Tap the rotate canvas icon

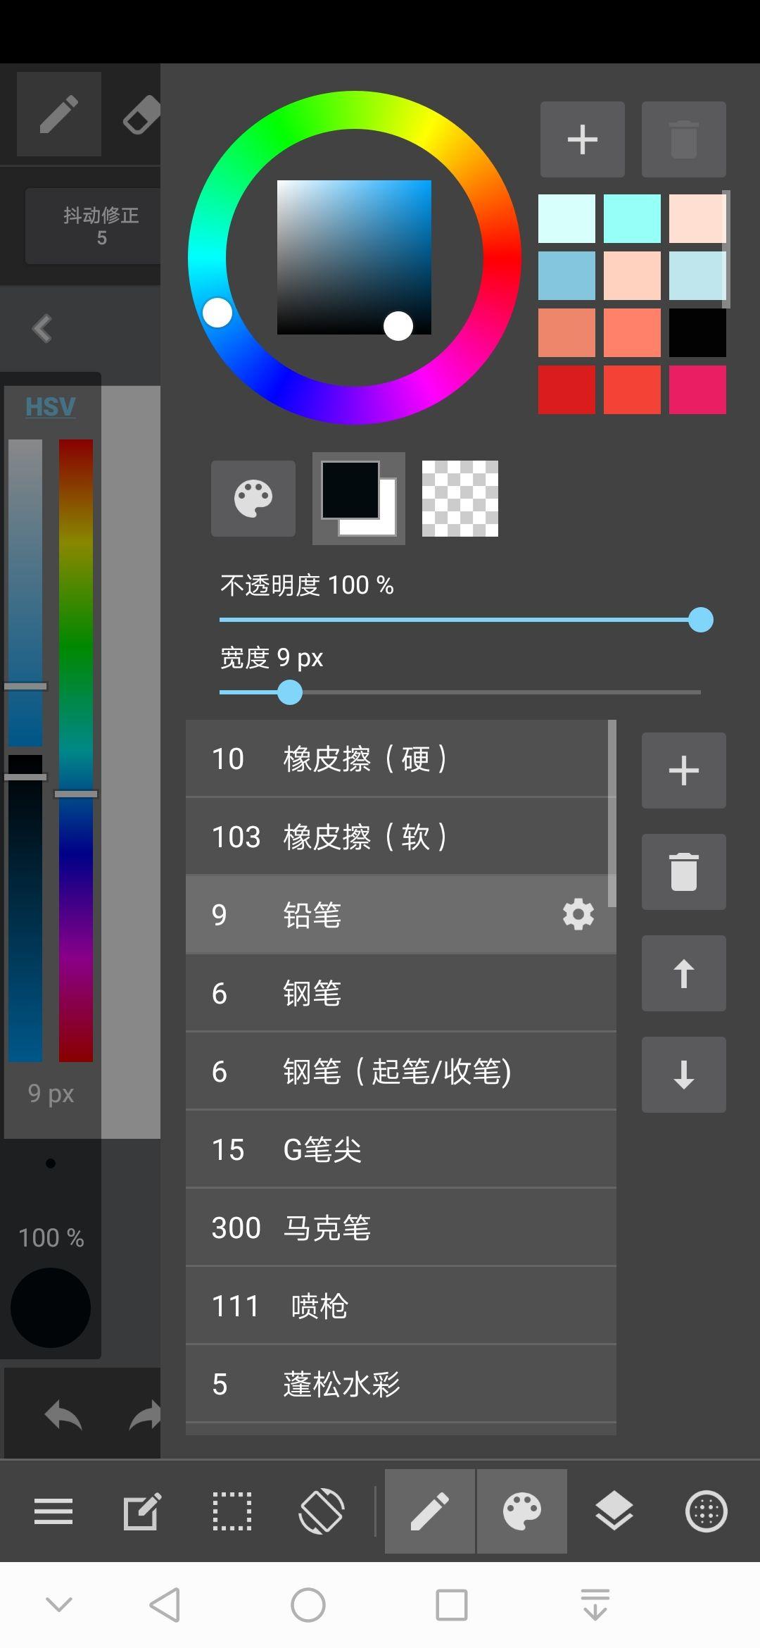[x=322, y=1511]
